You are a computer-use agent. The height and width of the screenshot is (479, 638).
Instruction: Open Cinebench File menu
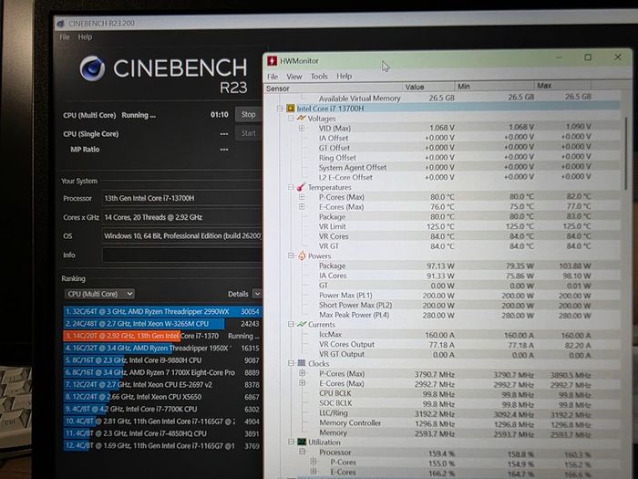click(x=65, y=37)
